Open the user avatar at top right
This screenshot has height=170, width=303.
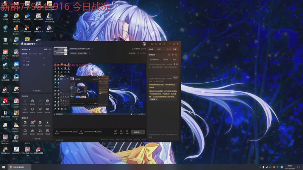coord(144,44)
